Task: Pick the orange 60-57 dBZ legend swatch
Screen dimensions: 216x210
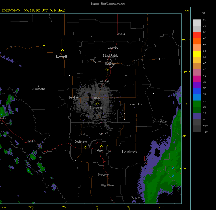Action: pyautogui.click(x=197, y=41)
